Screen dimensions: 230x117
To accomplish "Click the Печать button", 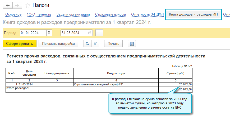I will tap(113, 43).
